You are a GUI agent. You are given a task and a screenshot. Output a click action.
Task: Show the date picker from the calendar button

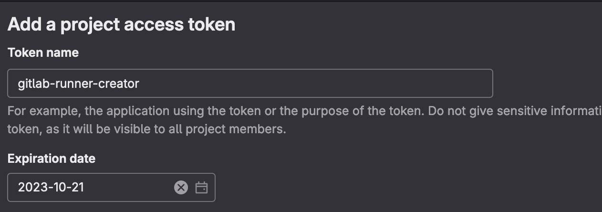coord(202,188)
